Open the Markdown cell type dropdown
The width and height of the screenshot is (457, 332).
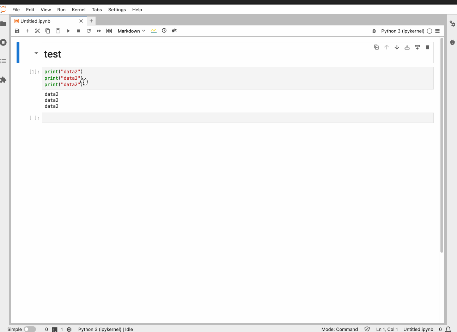[x=131, y=31]
